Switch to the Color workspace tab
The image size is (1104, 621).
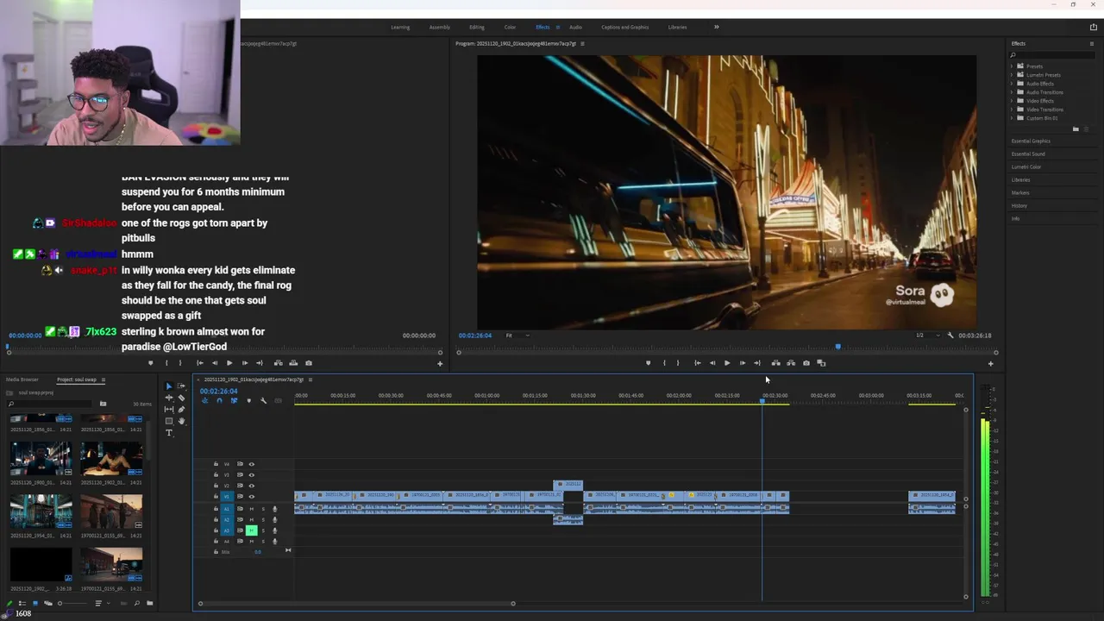point(510,28)
